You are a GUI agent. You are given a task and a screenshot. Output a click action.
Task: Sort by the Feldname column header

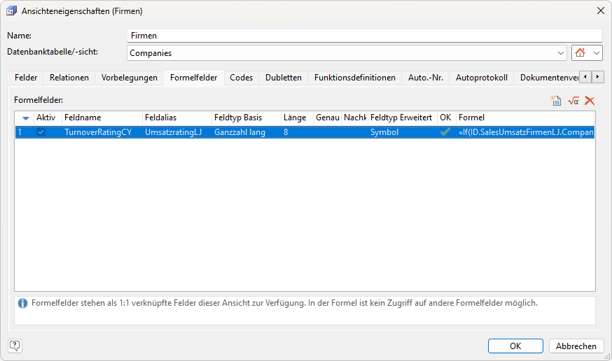point(102,118)
